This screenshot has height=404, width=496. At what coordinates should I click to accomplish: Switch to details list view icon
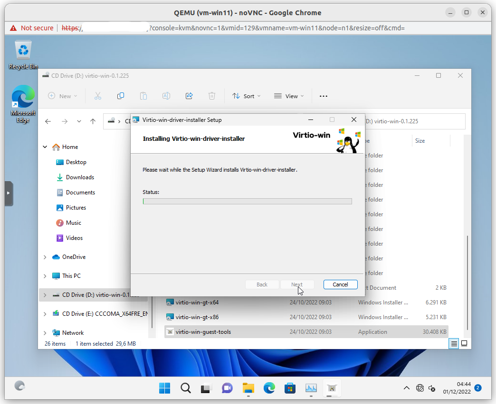click(454, 343)
